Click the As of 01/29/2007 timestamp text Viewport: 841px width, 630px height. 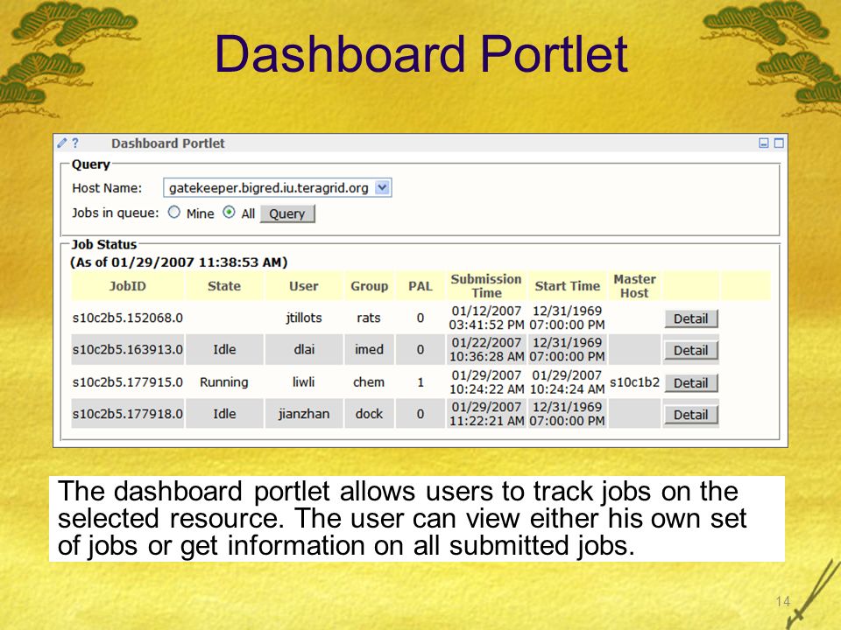pyautogui.click(x=179, y=262)
